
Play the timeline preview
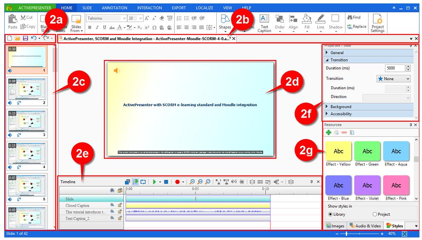tap(154, 182)
